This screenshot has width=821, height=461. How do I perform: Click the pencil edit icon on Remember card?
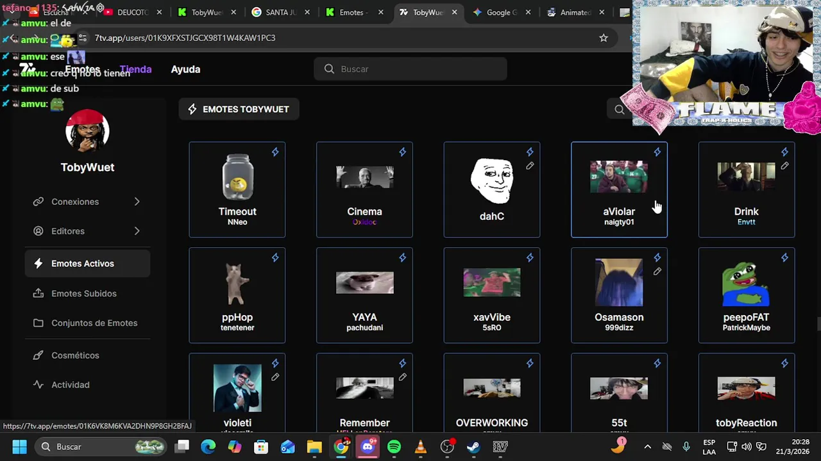click(x=402, y=377)
